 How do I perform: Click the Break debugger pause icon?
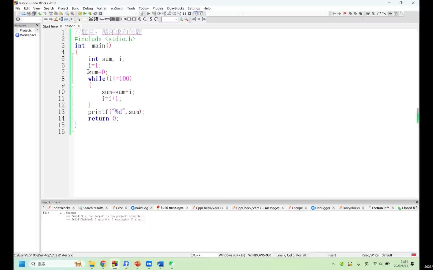[x=184, y=13]
